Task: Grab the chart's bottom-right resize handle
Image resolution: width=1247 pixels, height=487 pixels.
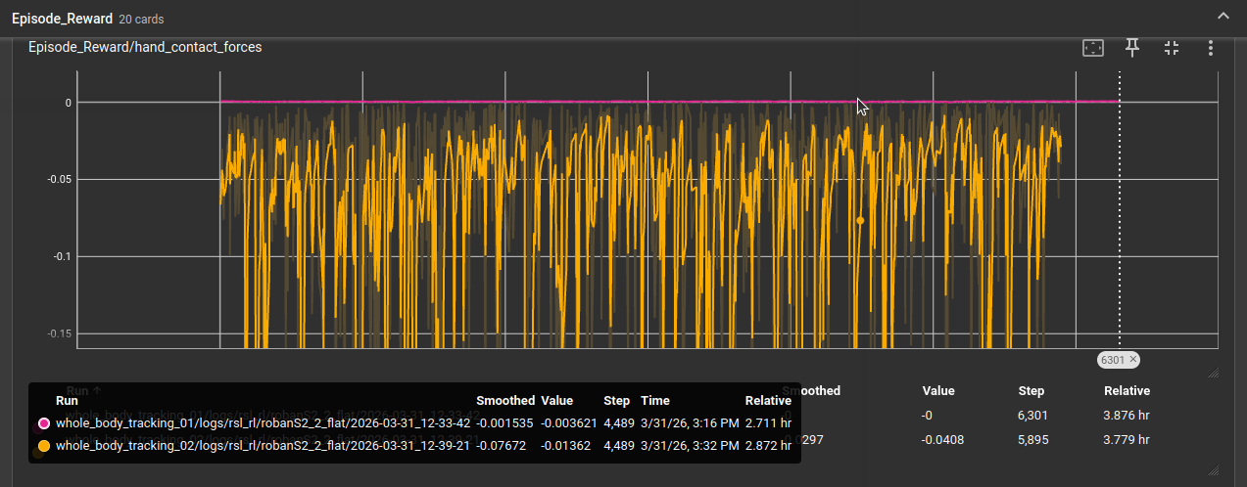Action: [x=1213, y=373]
